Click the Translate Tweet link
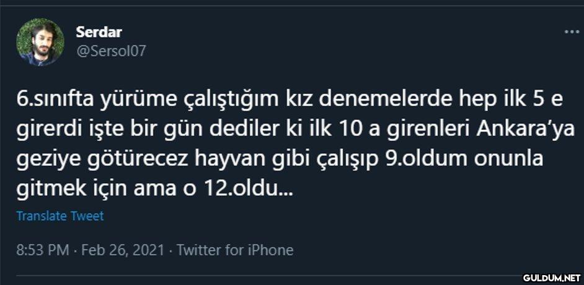Image resolution: width=584 pixels, height=285 pixels. [60, 216]
